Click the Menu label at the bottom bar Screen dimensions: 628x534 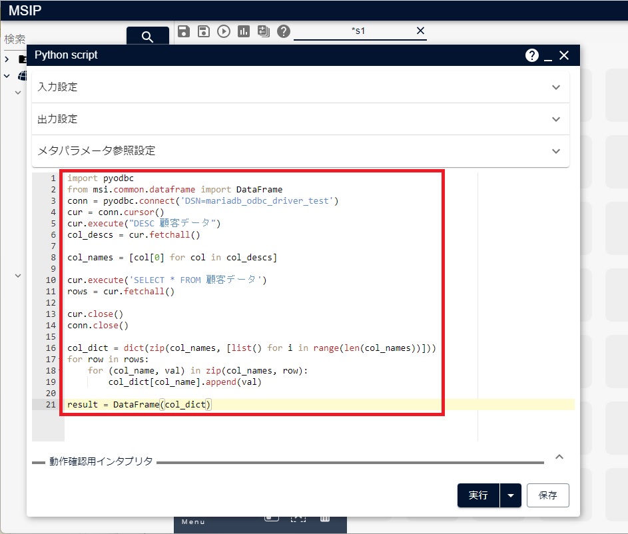point(193,521)
